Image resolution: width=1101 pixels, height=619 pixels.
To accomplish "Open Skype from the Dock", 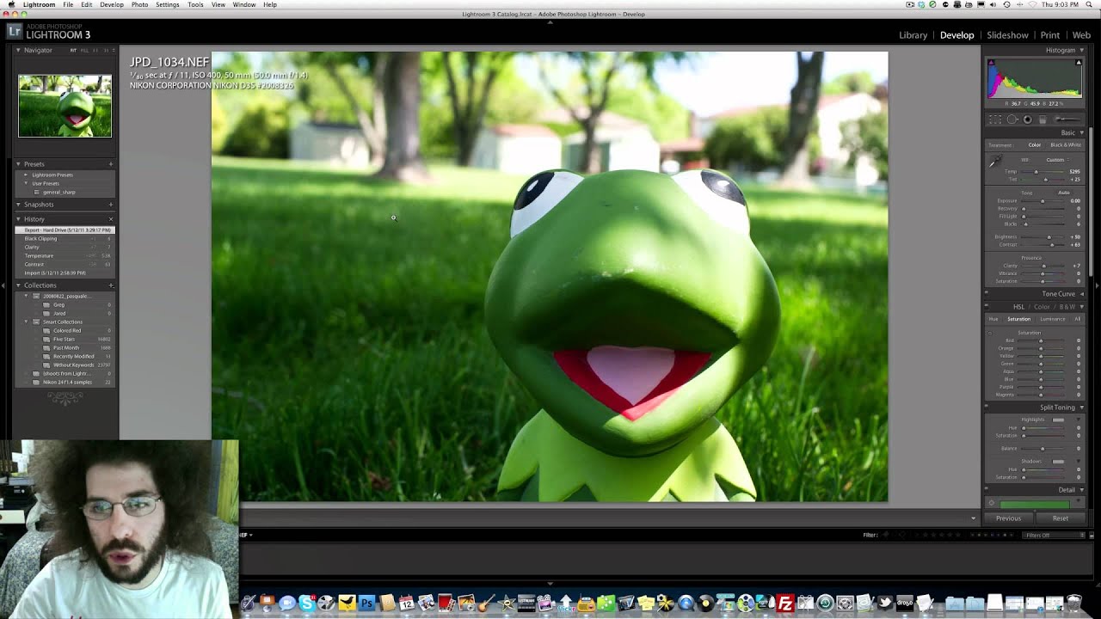I will click(306, 604).
